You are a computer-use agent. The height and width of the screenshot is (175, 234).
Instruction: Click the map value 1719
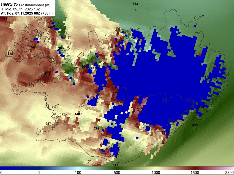[116, 93]
